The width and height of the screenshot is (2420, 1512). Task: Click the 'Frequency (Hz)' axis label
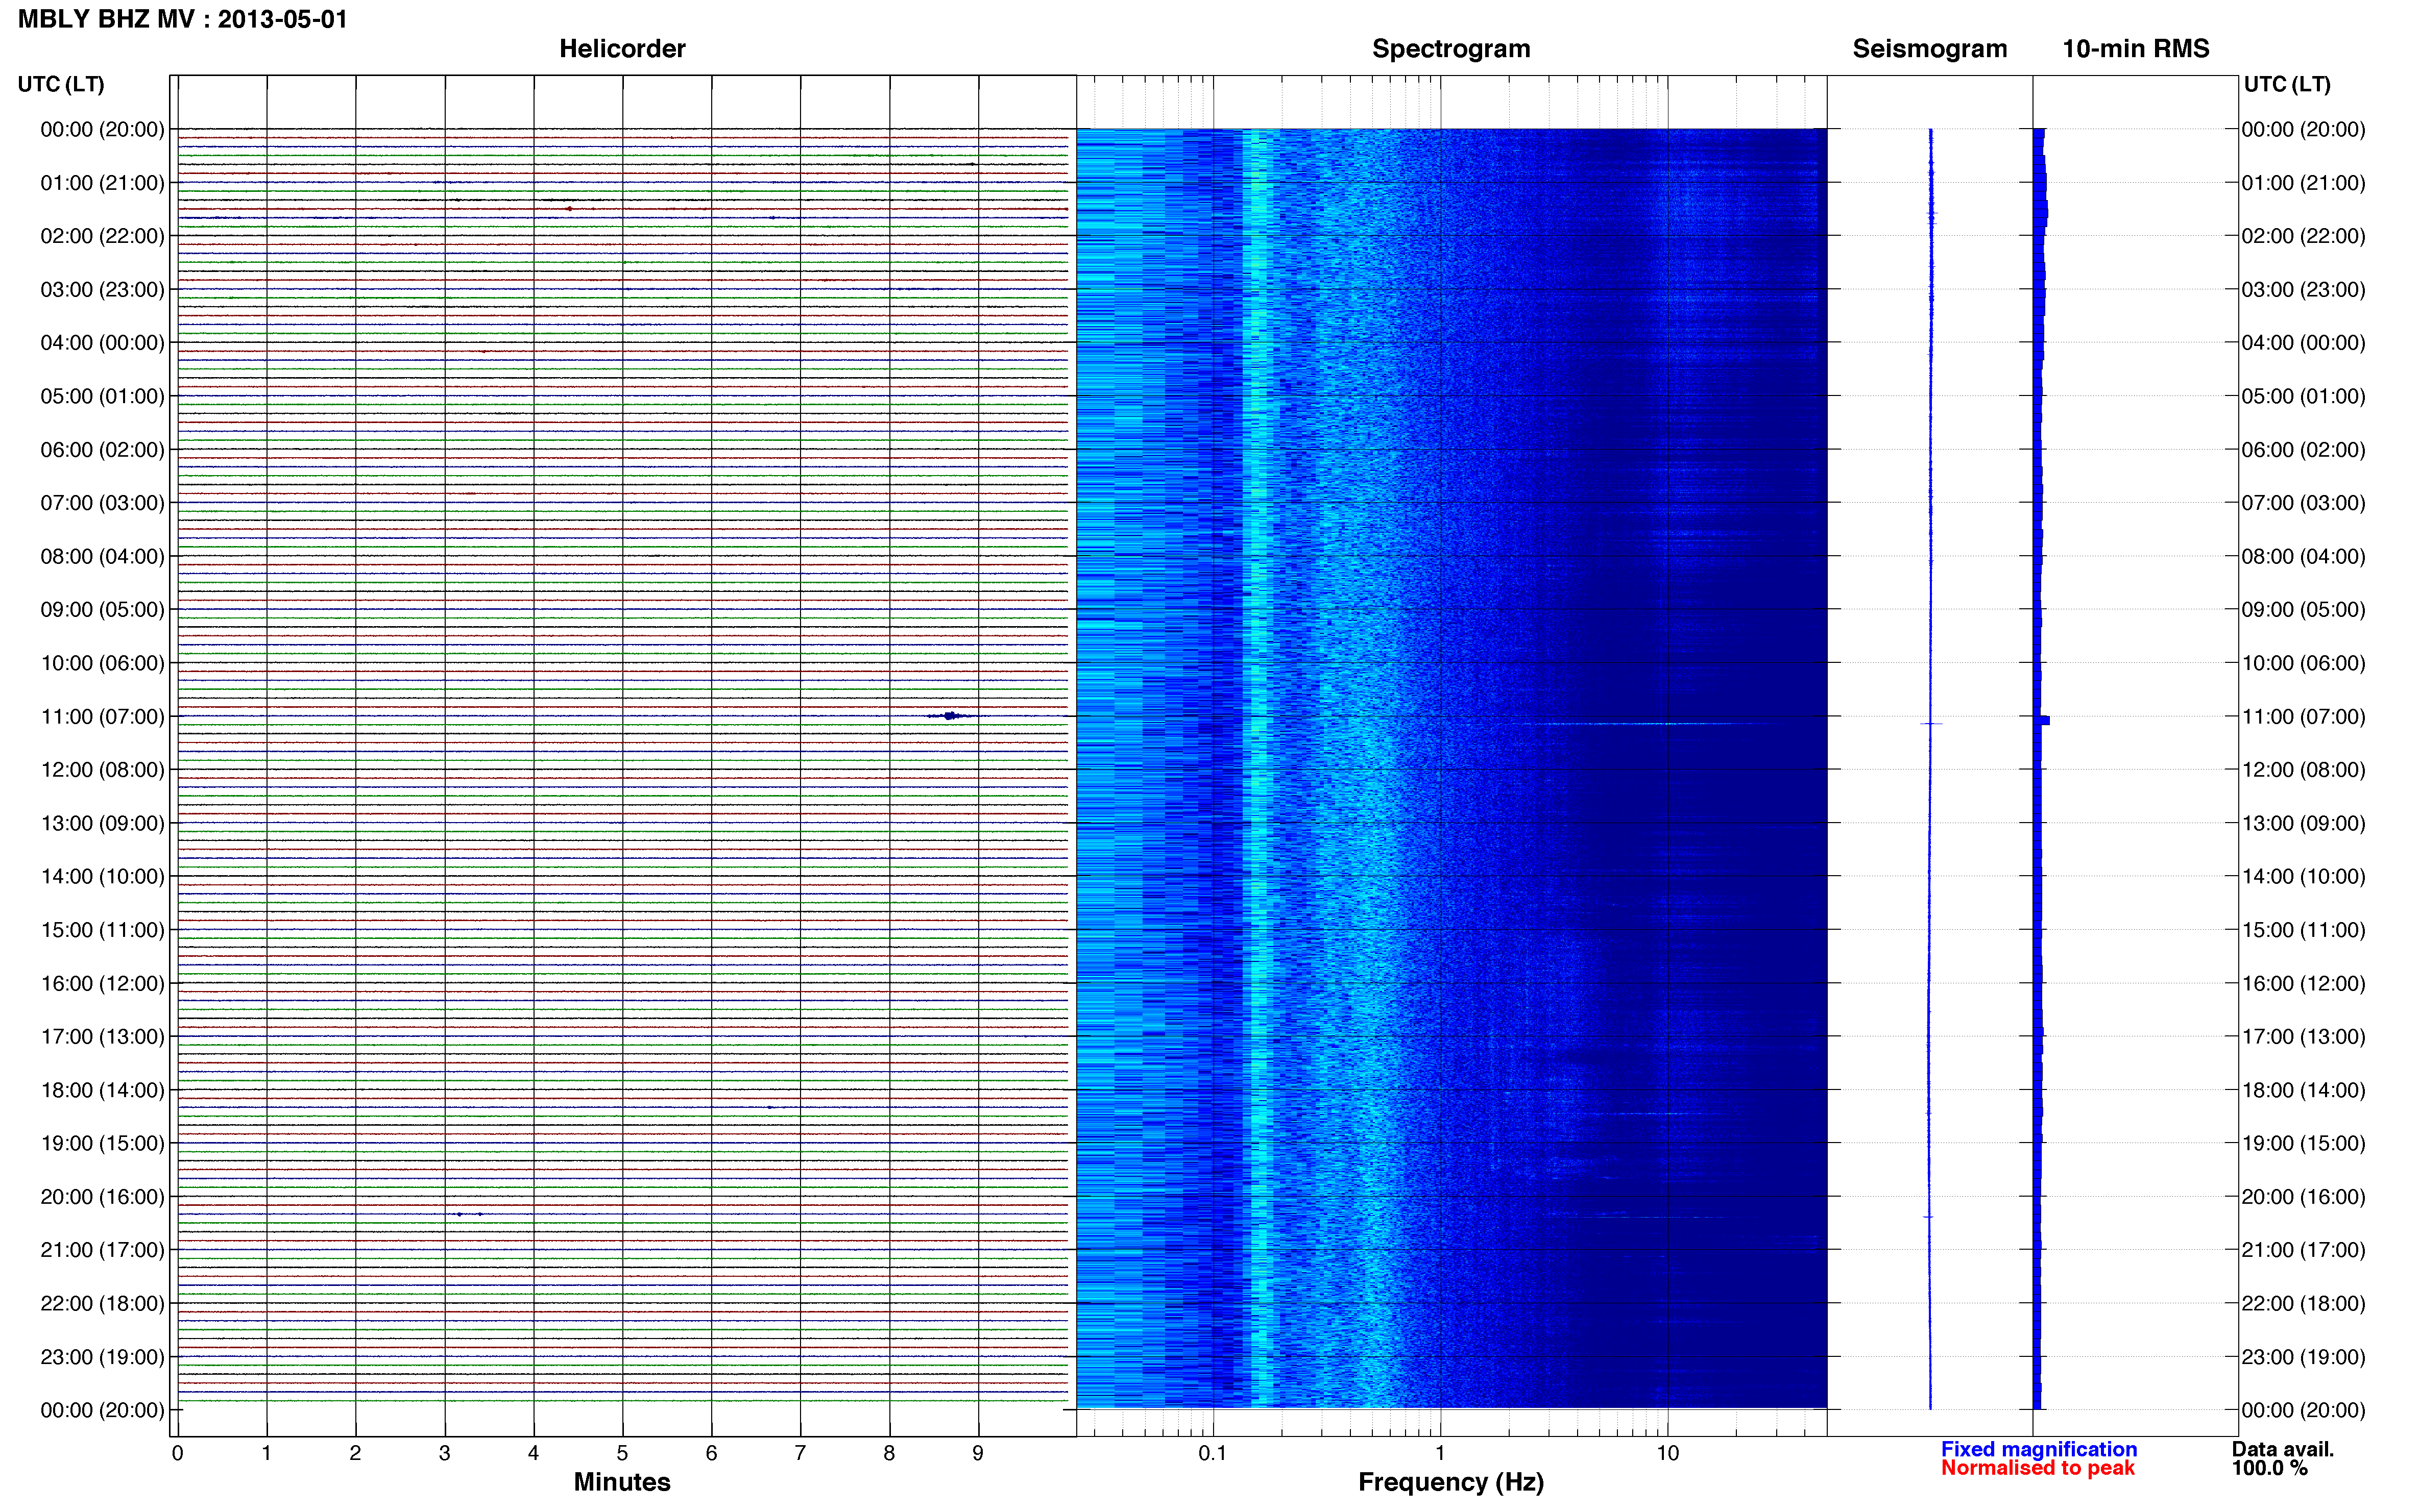[x=1450, y=1482]
